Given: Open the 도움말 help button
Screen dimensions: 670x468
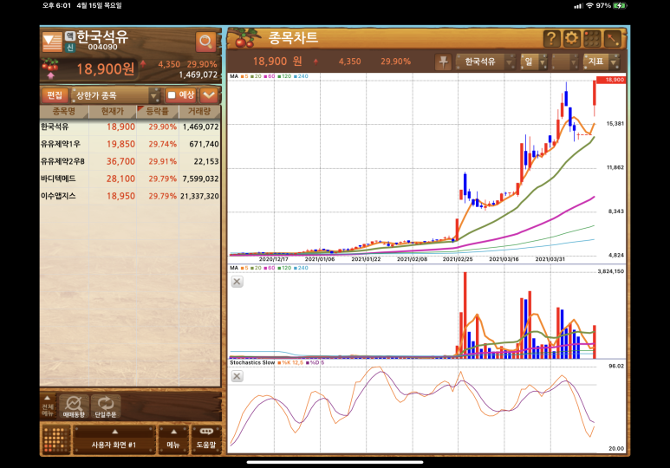Looking at the screenshot, I should tap(206, 439).
